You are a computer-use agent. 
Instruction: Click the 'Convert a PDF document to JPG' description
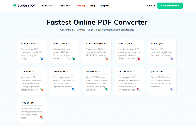point(161,52)
